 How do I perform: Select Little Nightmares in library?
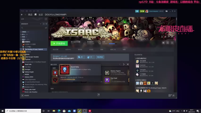point(30,79)
